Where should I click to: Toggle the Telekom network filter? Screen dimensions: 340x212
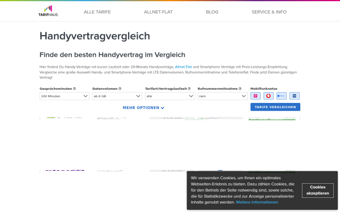pos(256,96)
